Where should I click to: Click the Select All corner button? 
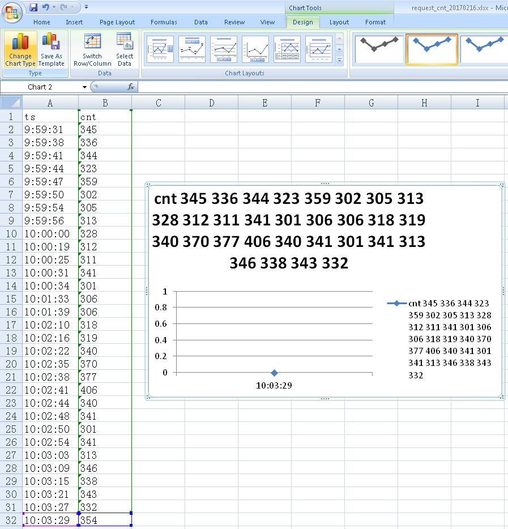tap(11, 103)
